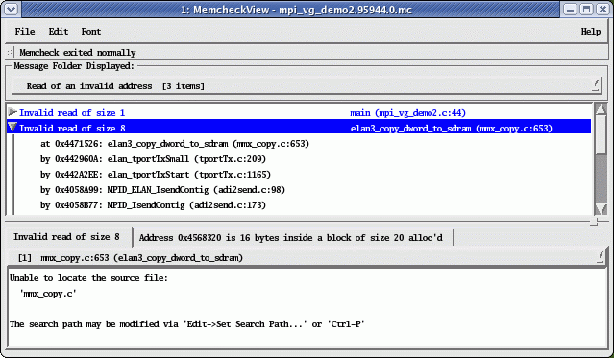The height and width of the screenshot is (358, 614).
Task: Expand the 'Invalid read of size 1' entry
Action: point(12,112)
